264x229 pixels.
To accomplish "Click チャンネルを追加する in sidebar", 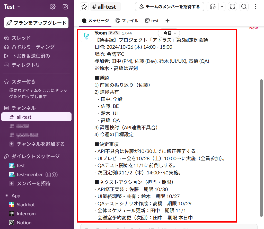I will pos(40,144).
